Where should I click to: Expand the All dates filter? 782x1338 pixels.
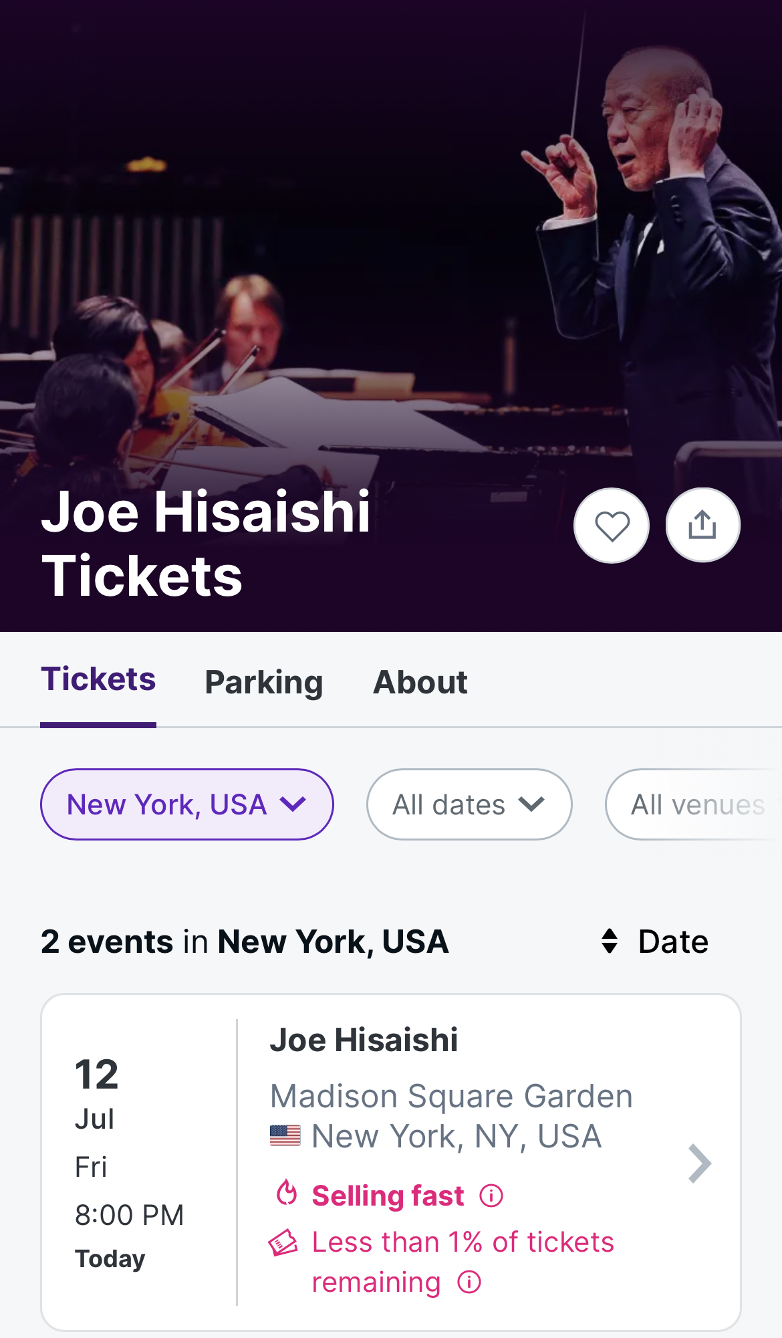(x=469, y=804)
